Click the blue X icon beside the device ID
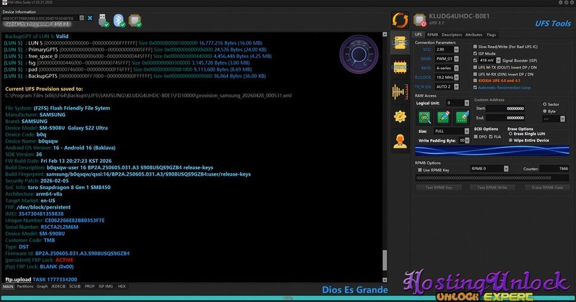 (90, 18)
